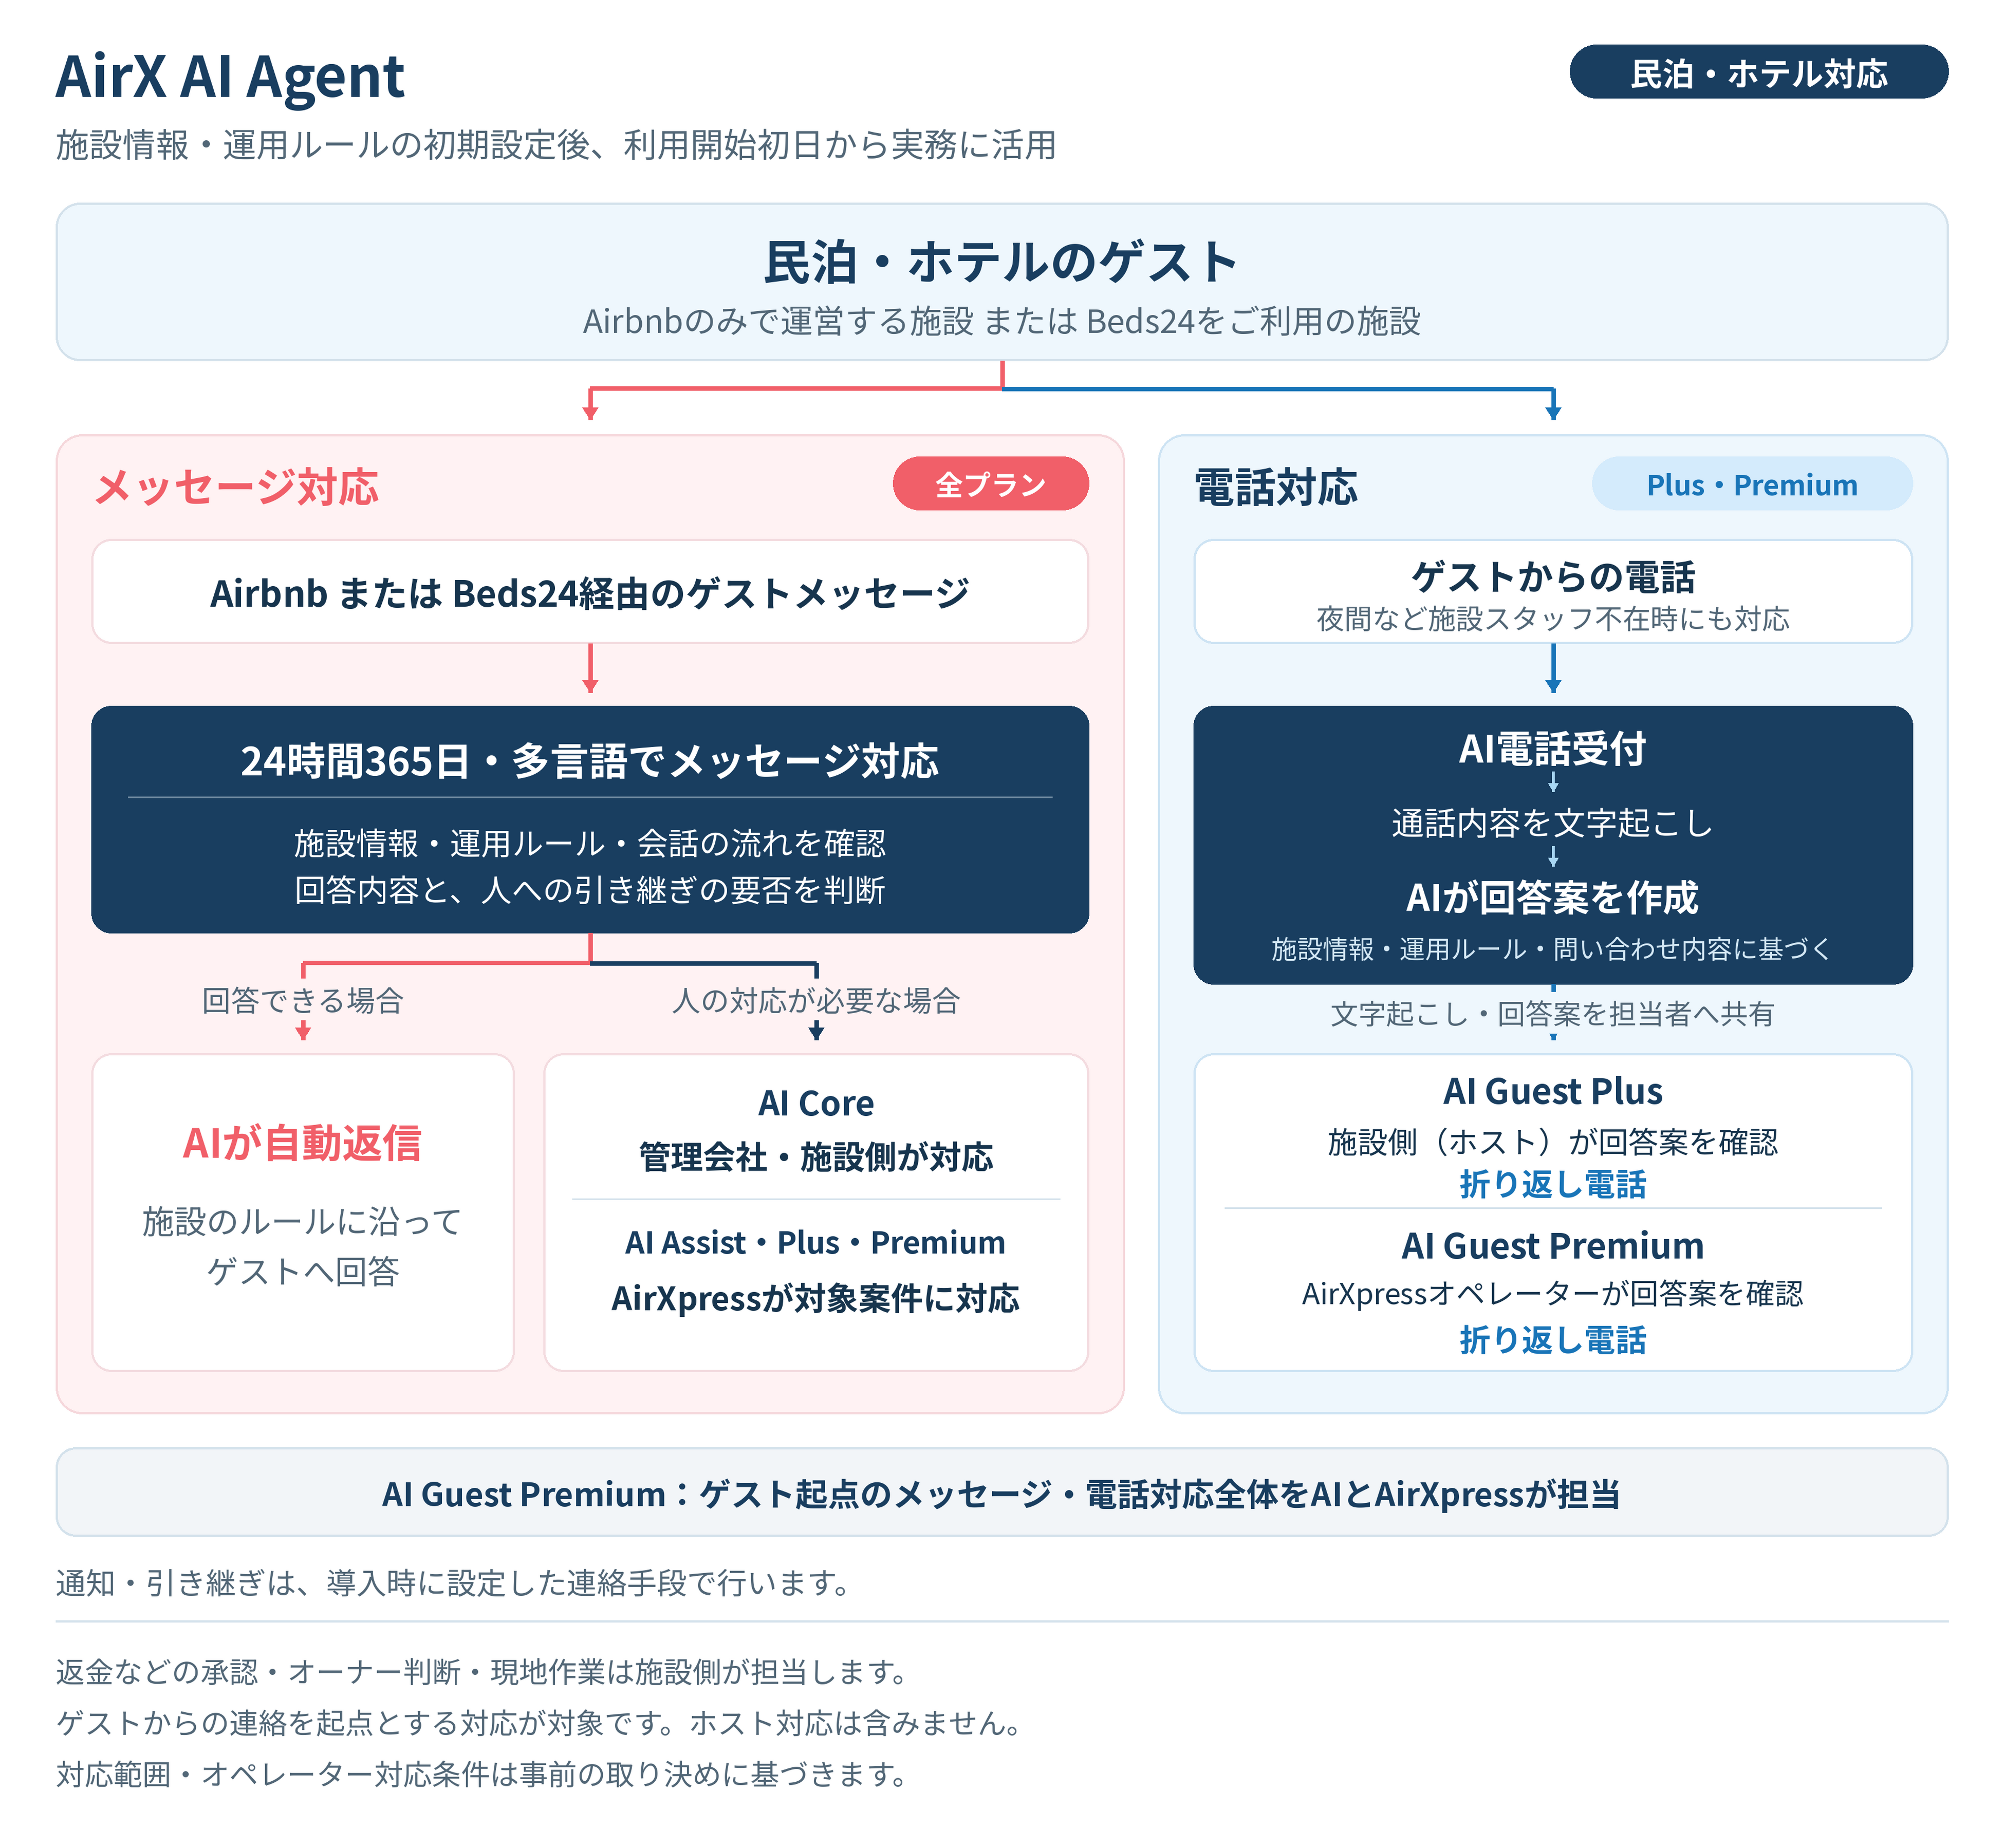Click the 電話対応 section heading
Screen dimensions: 2004x1848
point(1276,487)
